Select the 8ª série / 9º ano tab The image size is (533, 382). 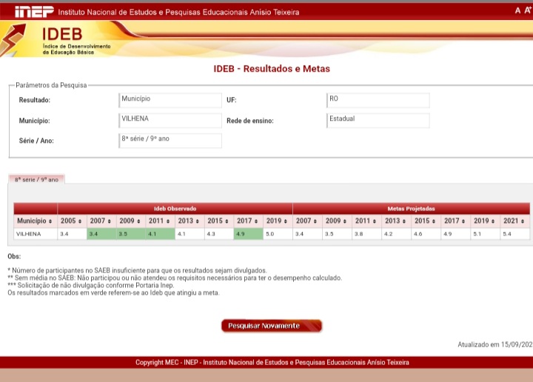(37, 180)
